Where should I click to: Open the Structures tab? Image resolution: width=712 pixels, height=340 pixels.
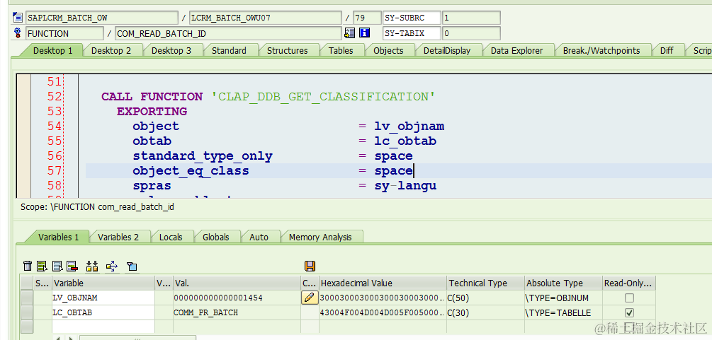click(287, 50)
